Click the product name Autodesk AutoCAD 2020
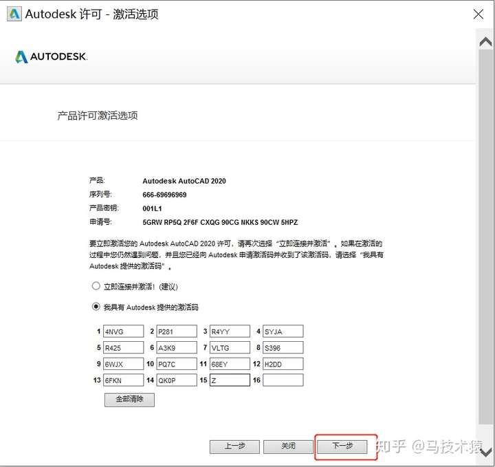 pos(184,181)
